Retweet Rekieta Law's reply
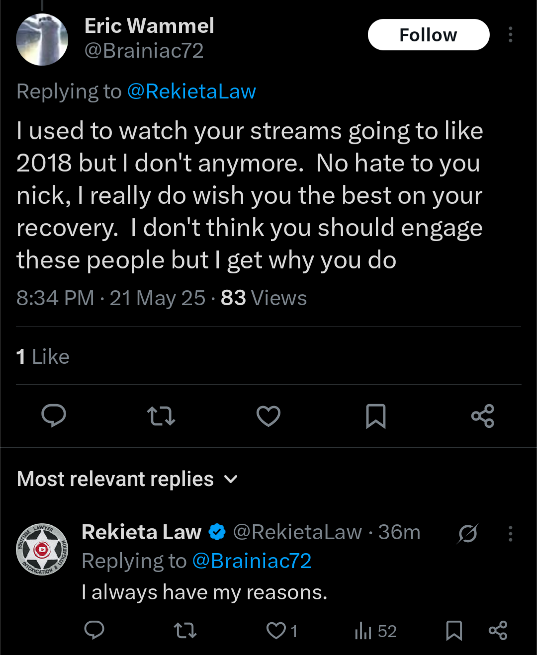 pyautogui.click(x=185, y=631)
